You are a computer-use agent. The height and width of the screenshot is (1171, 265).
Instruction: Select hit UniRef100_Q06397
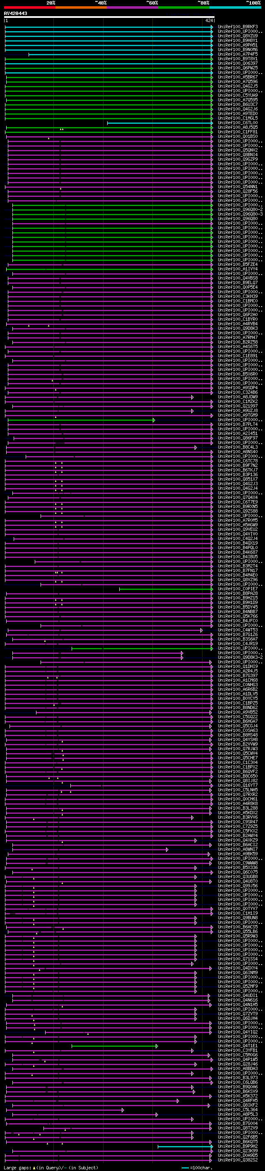click(237, 63)
